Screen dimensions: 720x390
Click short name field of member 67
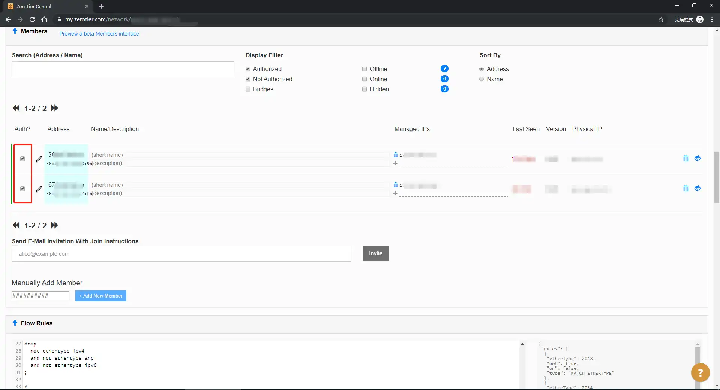tap(240, 185)
